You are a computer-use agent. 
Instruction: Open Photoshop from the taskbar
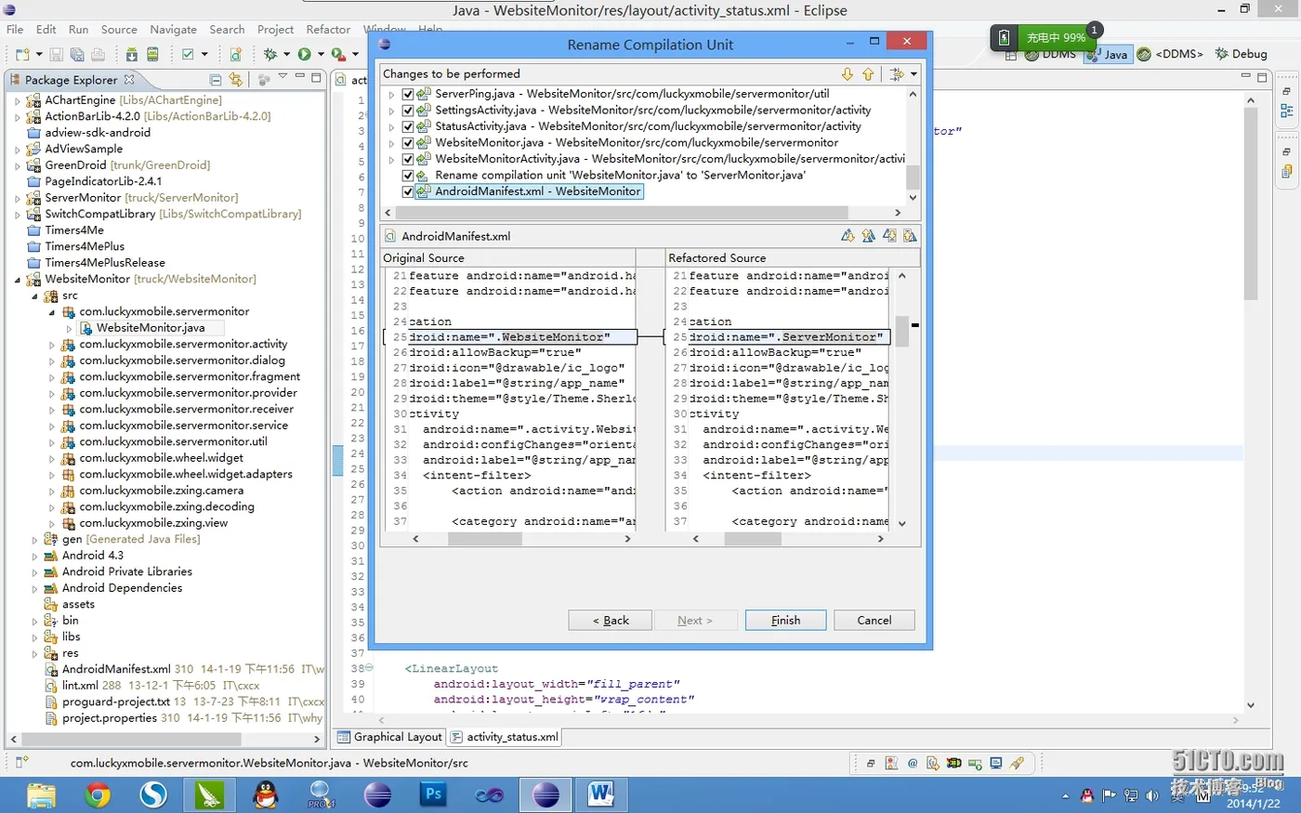[x=433, y=795]
